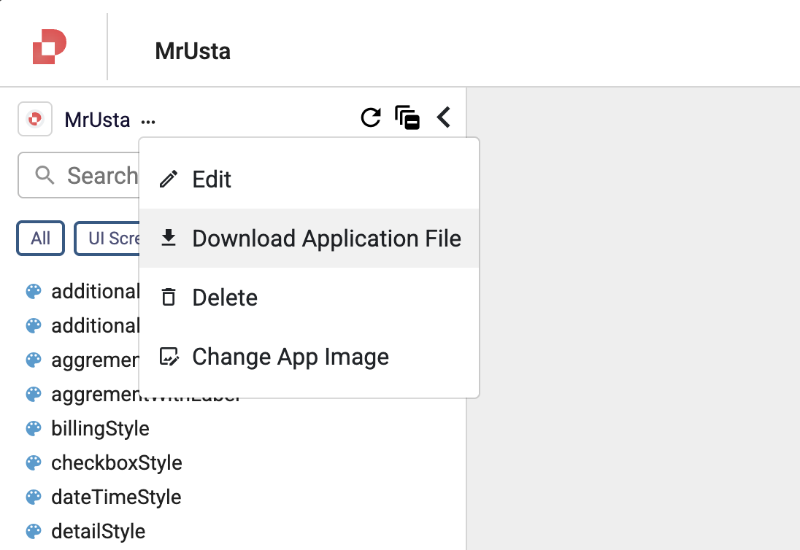Image resolution: width=800 pixels, height=550 pixels.
Task: Open the billingStyle style item
Action: tap(100, 428)
